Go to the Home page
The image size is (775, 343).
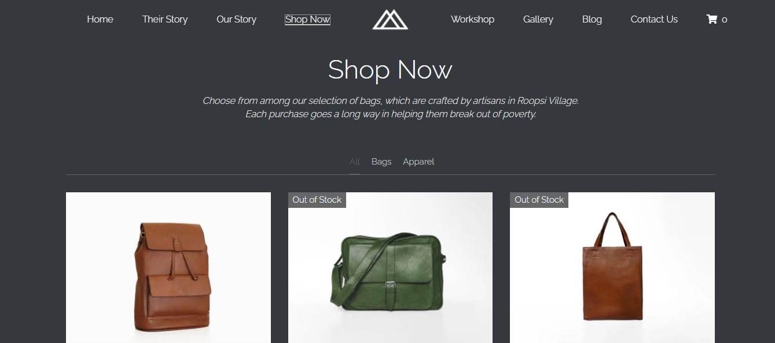[100, 19]
